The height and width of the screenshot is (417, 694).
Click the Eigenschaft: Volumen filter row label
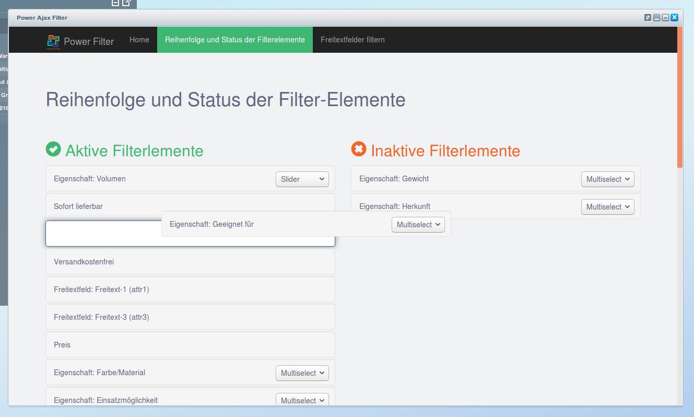[90, 179]
